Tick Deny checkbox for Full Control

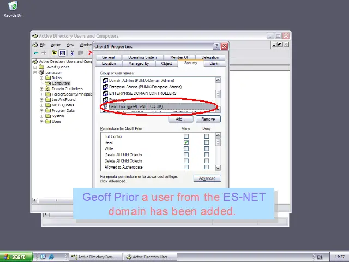(x=207, y=136)
